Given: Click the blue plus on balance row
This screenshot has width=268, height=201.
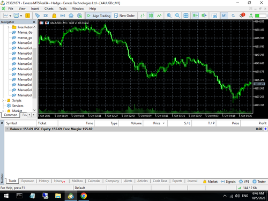Looking at the screenshot, I should click(265, 129).
